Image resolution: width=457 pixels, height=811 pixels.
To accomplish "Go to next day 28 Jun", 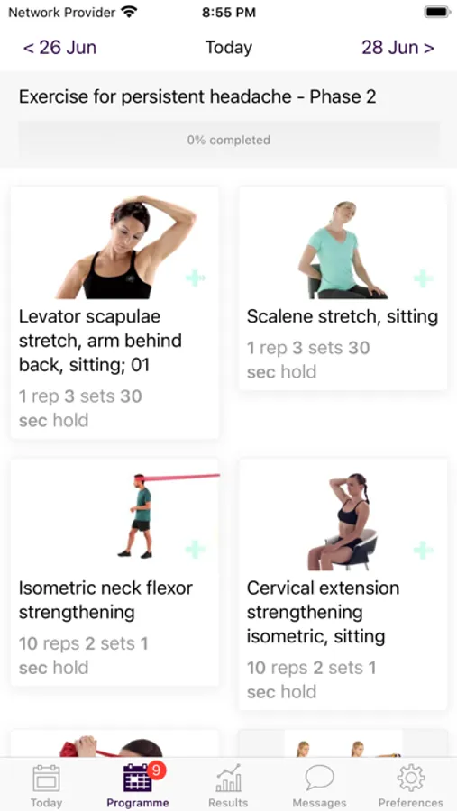I will pos(398,48).
